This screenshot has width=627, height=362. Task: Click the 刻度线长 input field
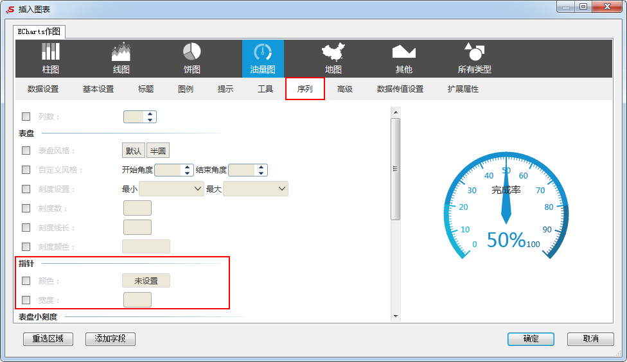(x=137, y=227)
